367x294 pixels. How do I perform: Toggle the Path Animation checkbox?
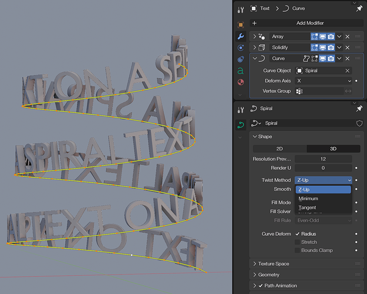point(261,286)
